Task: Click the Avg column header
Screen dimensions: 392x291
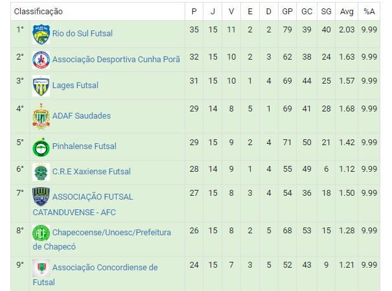Action: point(347,12)
